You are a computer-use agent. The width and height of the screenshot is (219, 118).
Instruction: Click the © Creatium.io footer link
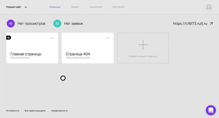pyautogui.click(x=13, y=111)
